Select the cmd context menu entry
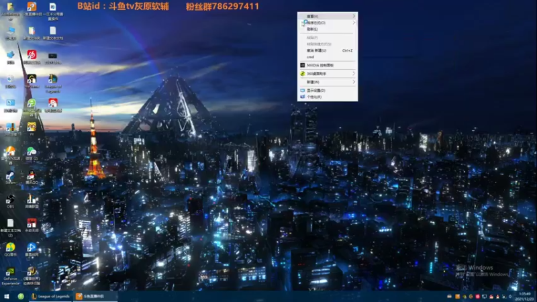 coord(328,57)
